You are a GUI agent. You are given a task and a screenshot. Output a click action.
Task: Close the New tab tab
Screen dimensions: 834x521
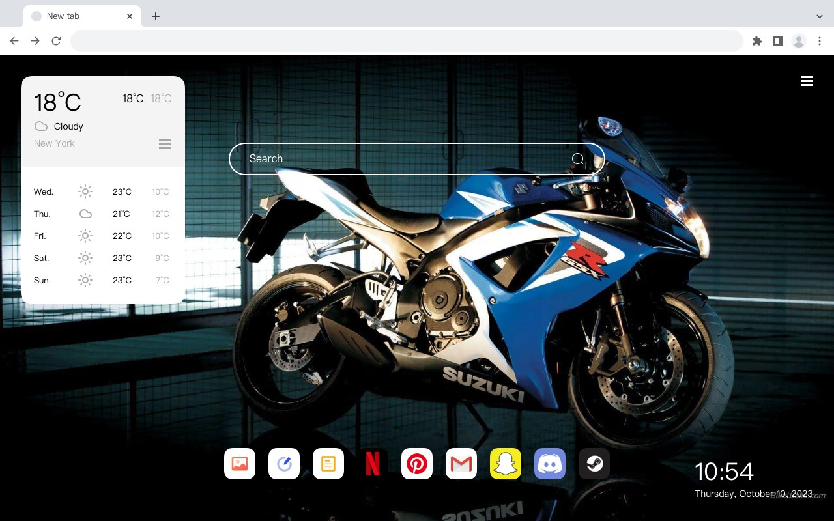point(130,16)
